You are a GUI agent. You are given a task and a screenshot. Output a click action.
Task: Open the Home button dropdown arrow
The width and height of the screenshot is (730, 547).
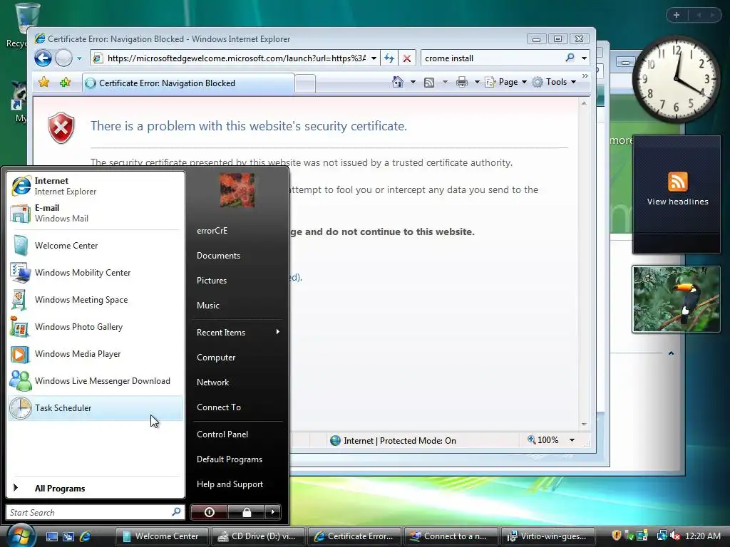pos(413,83)
